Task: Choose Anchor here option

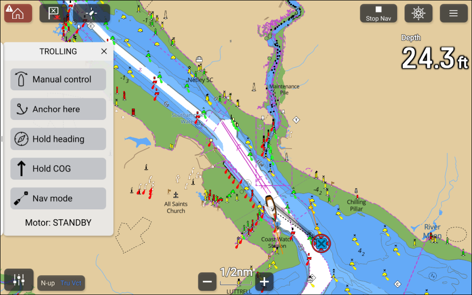Action: click(x=58, y=109)
